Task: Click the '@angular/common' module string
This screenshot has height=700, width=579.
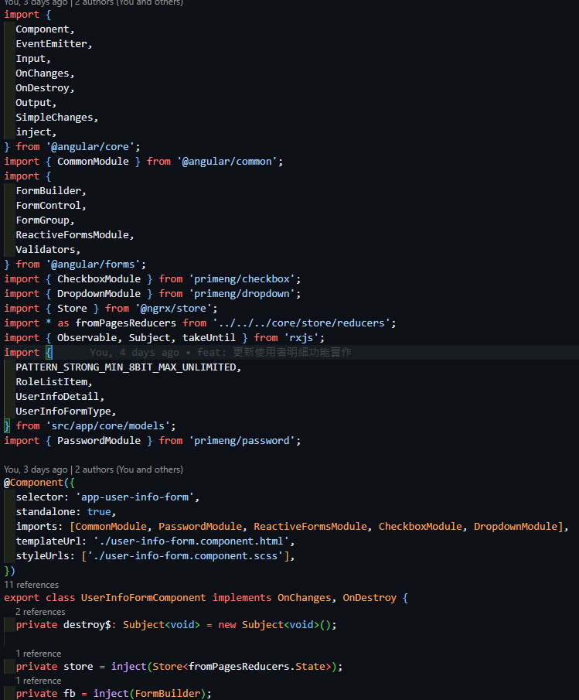Action: 227,162
